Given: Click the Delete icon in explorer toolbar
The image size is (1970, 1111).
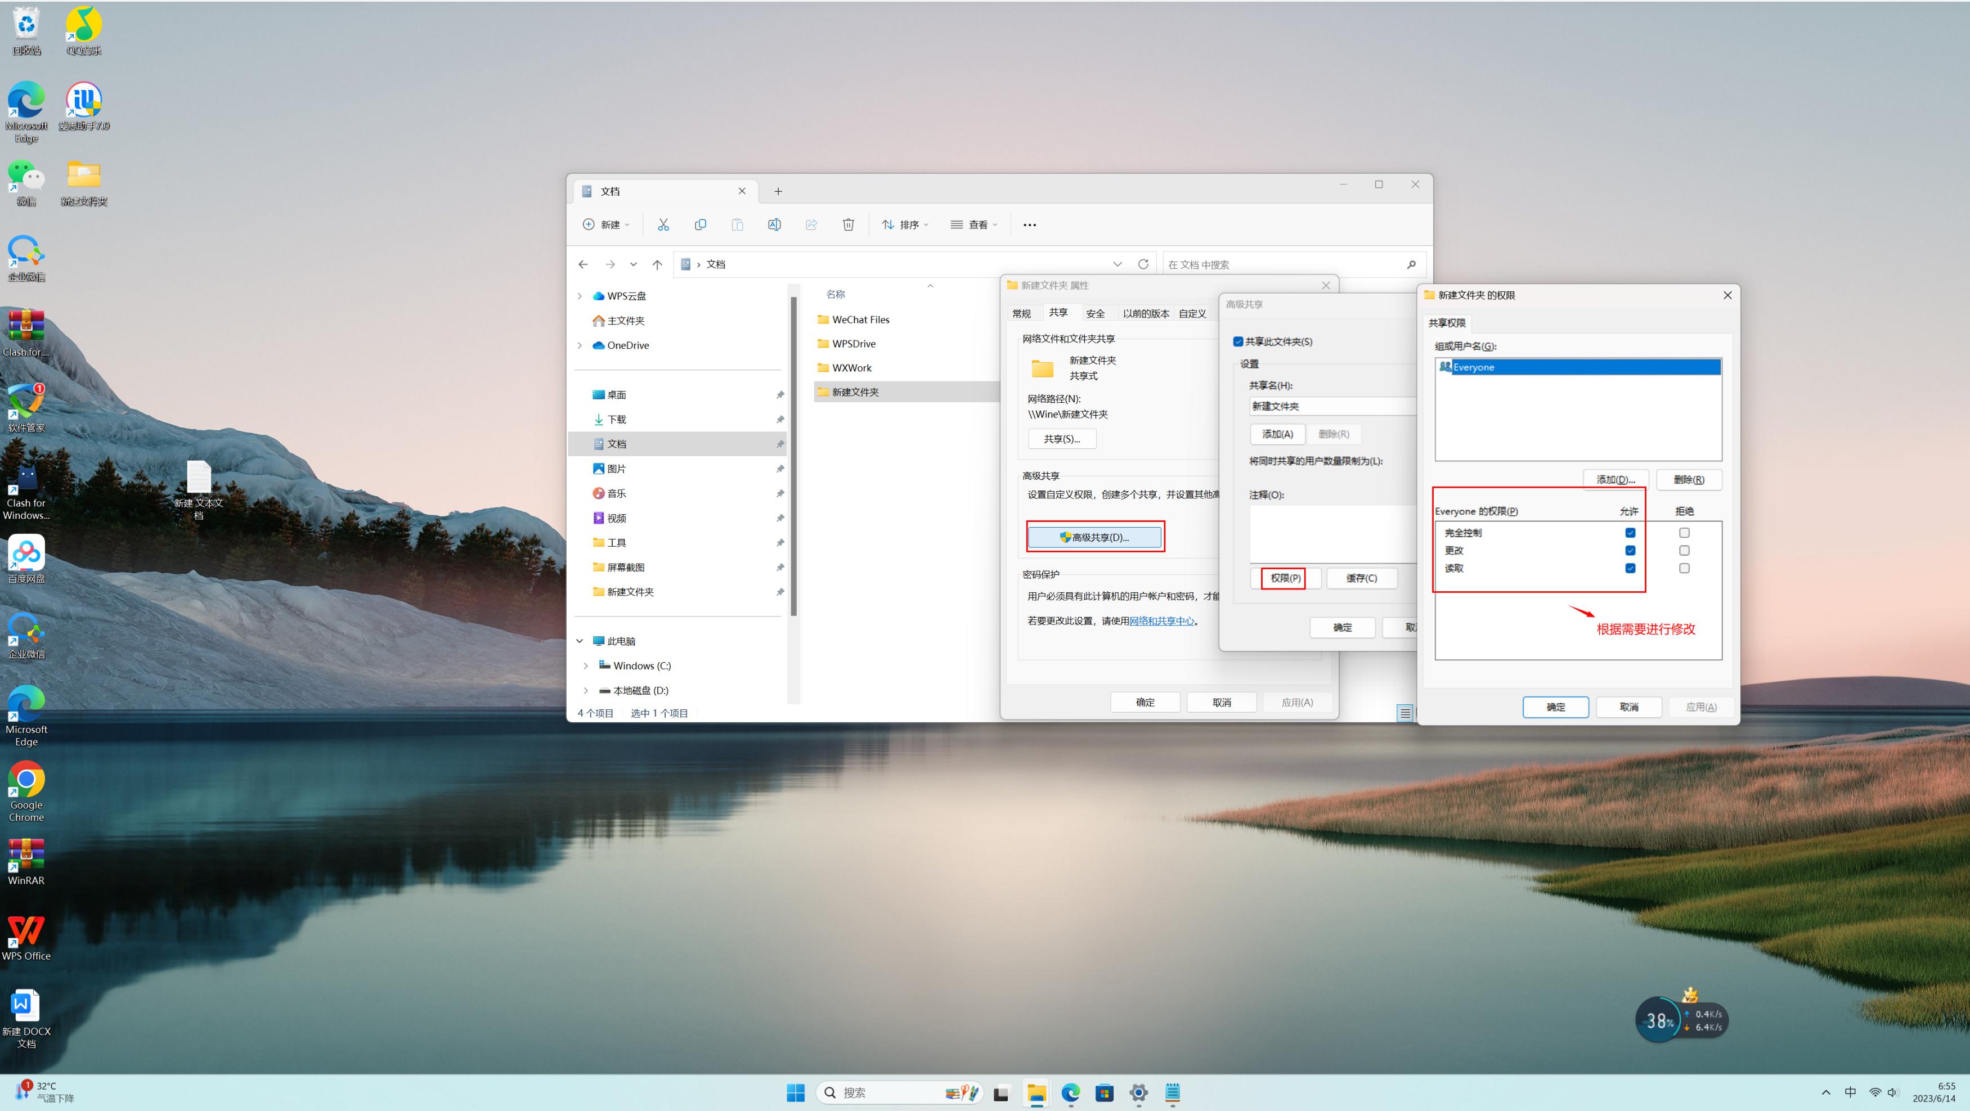Looking at the screenshot, I should pos(848,224).
